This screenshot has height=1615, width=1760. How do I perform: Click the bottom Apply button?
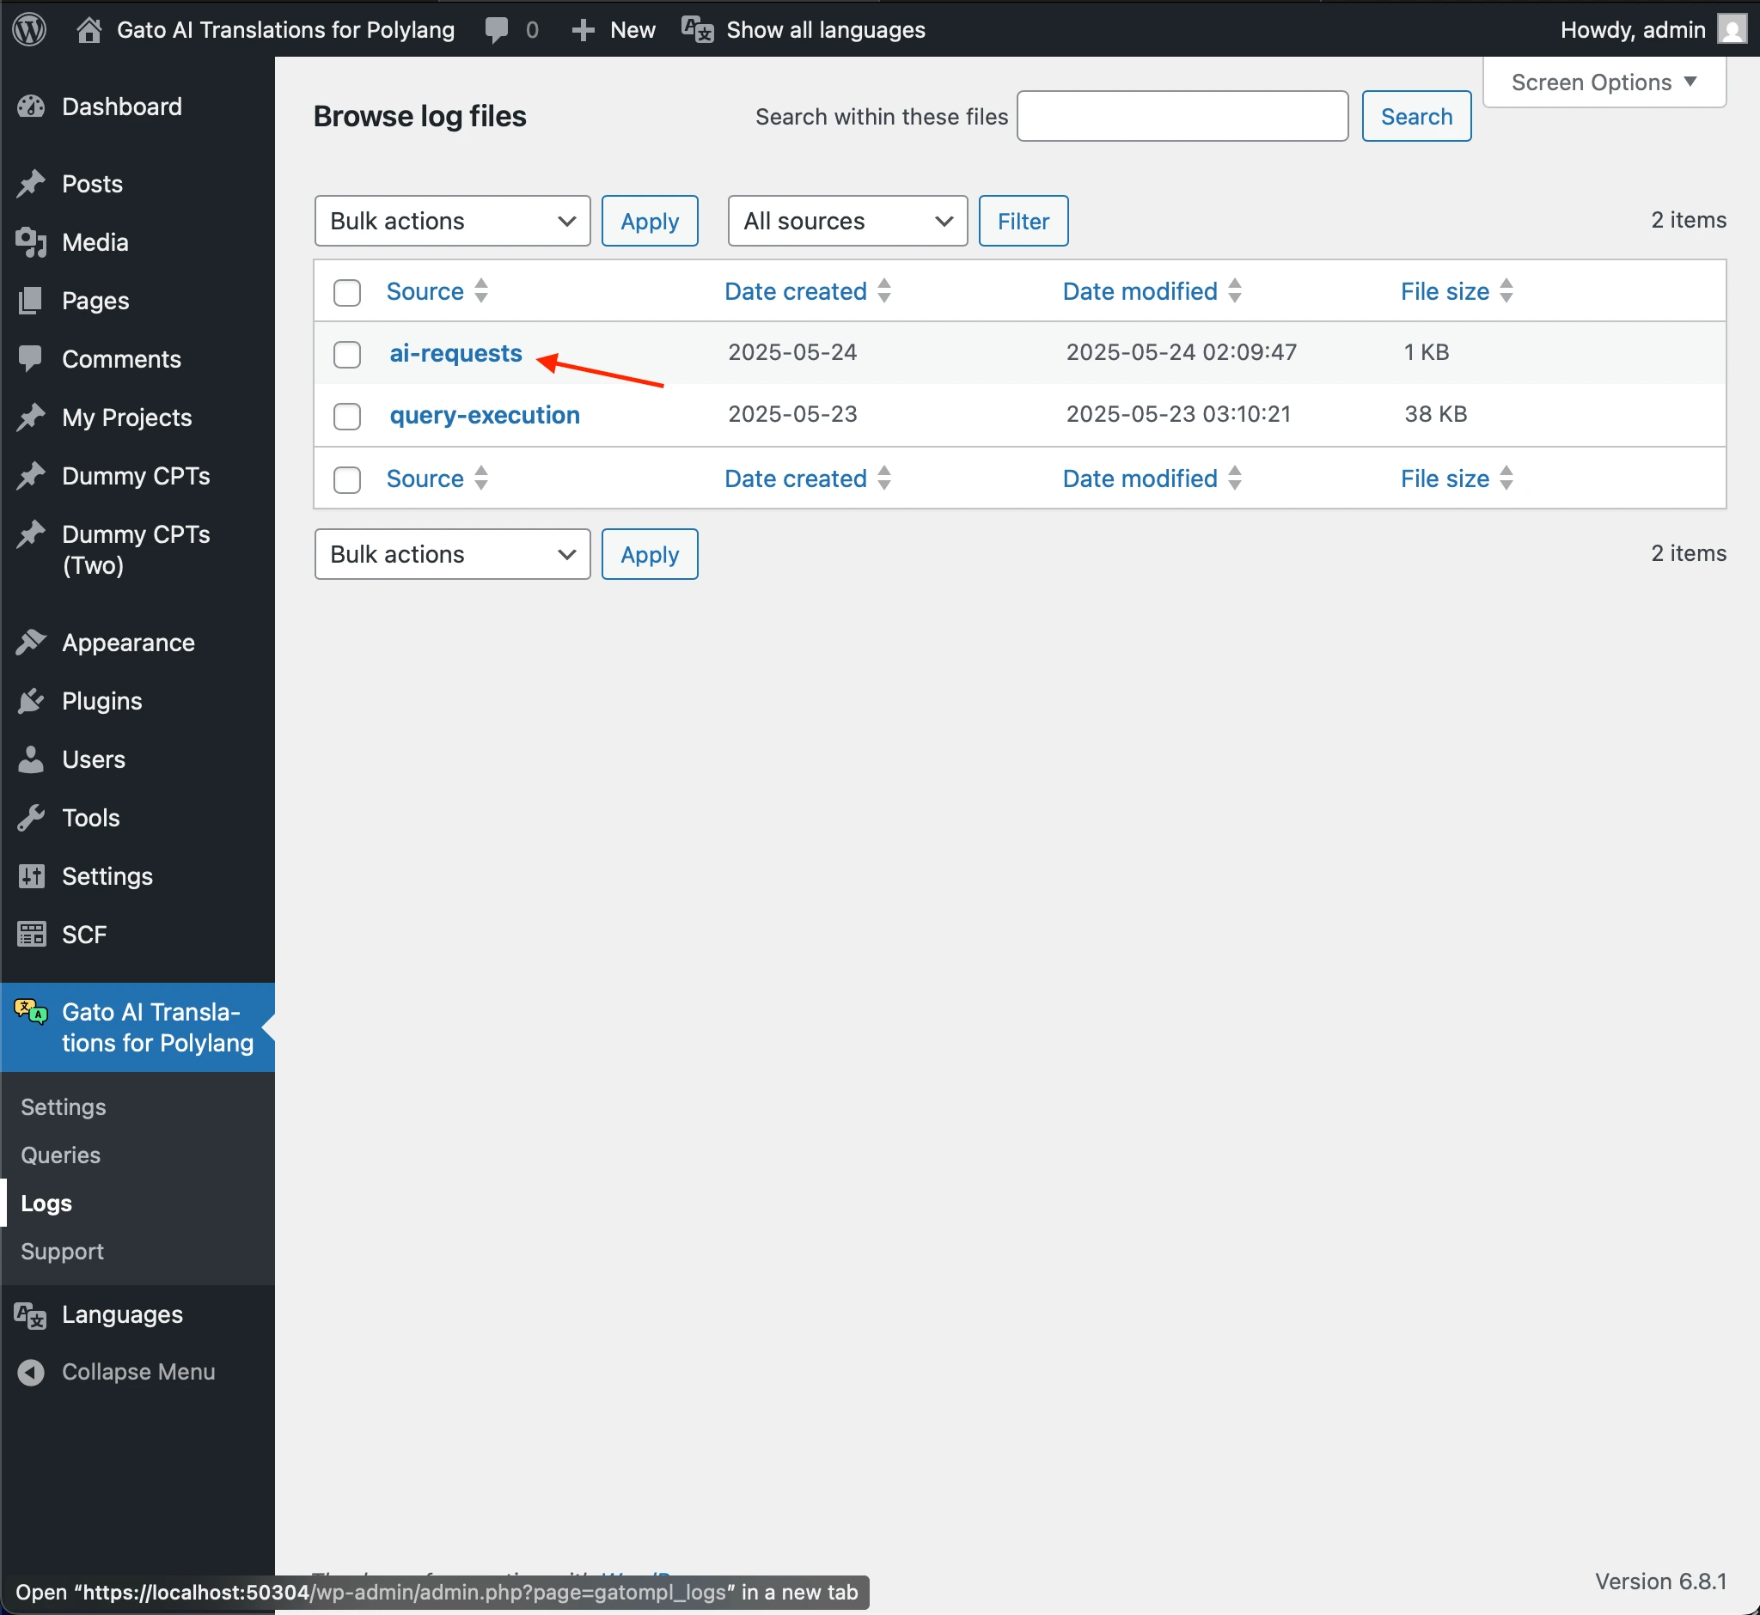tap(650, 554)
